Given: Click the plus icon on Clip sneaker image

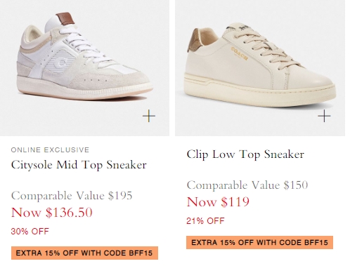Looking at the screenshot, I should click(x=324, y=116).
